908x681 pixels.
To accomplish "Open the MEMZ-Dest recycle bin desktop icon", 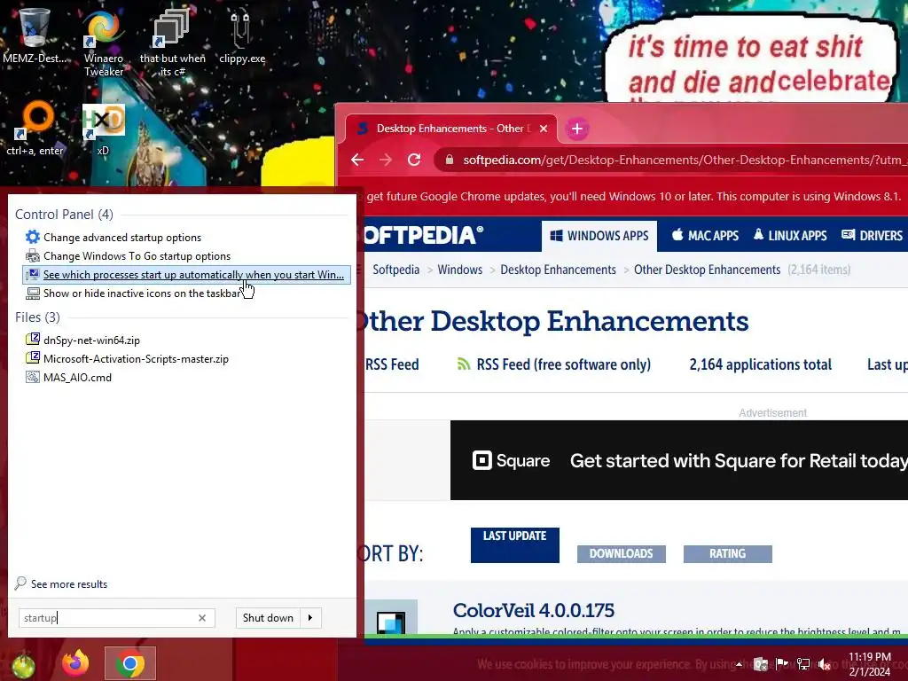I will pyautogui.click(x=34, y=35).
